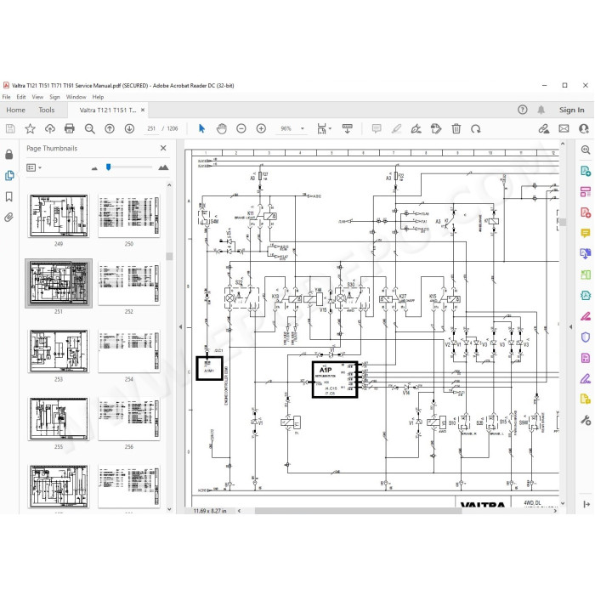Open the Help question mark icon
This screenshot has width=595, height=595.
point(523,110)
